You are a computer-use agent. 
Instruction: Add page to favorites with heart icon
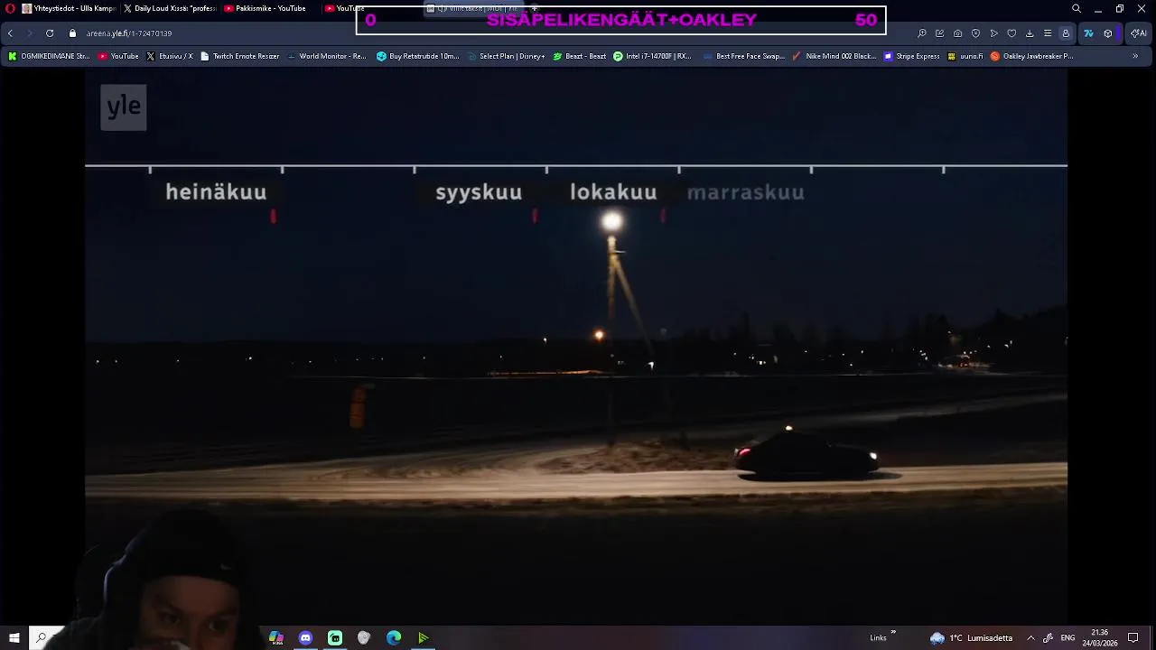(1011, 33)
